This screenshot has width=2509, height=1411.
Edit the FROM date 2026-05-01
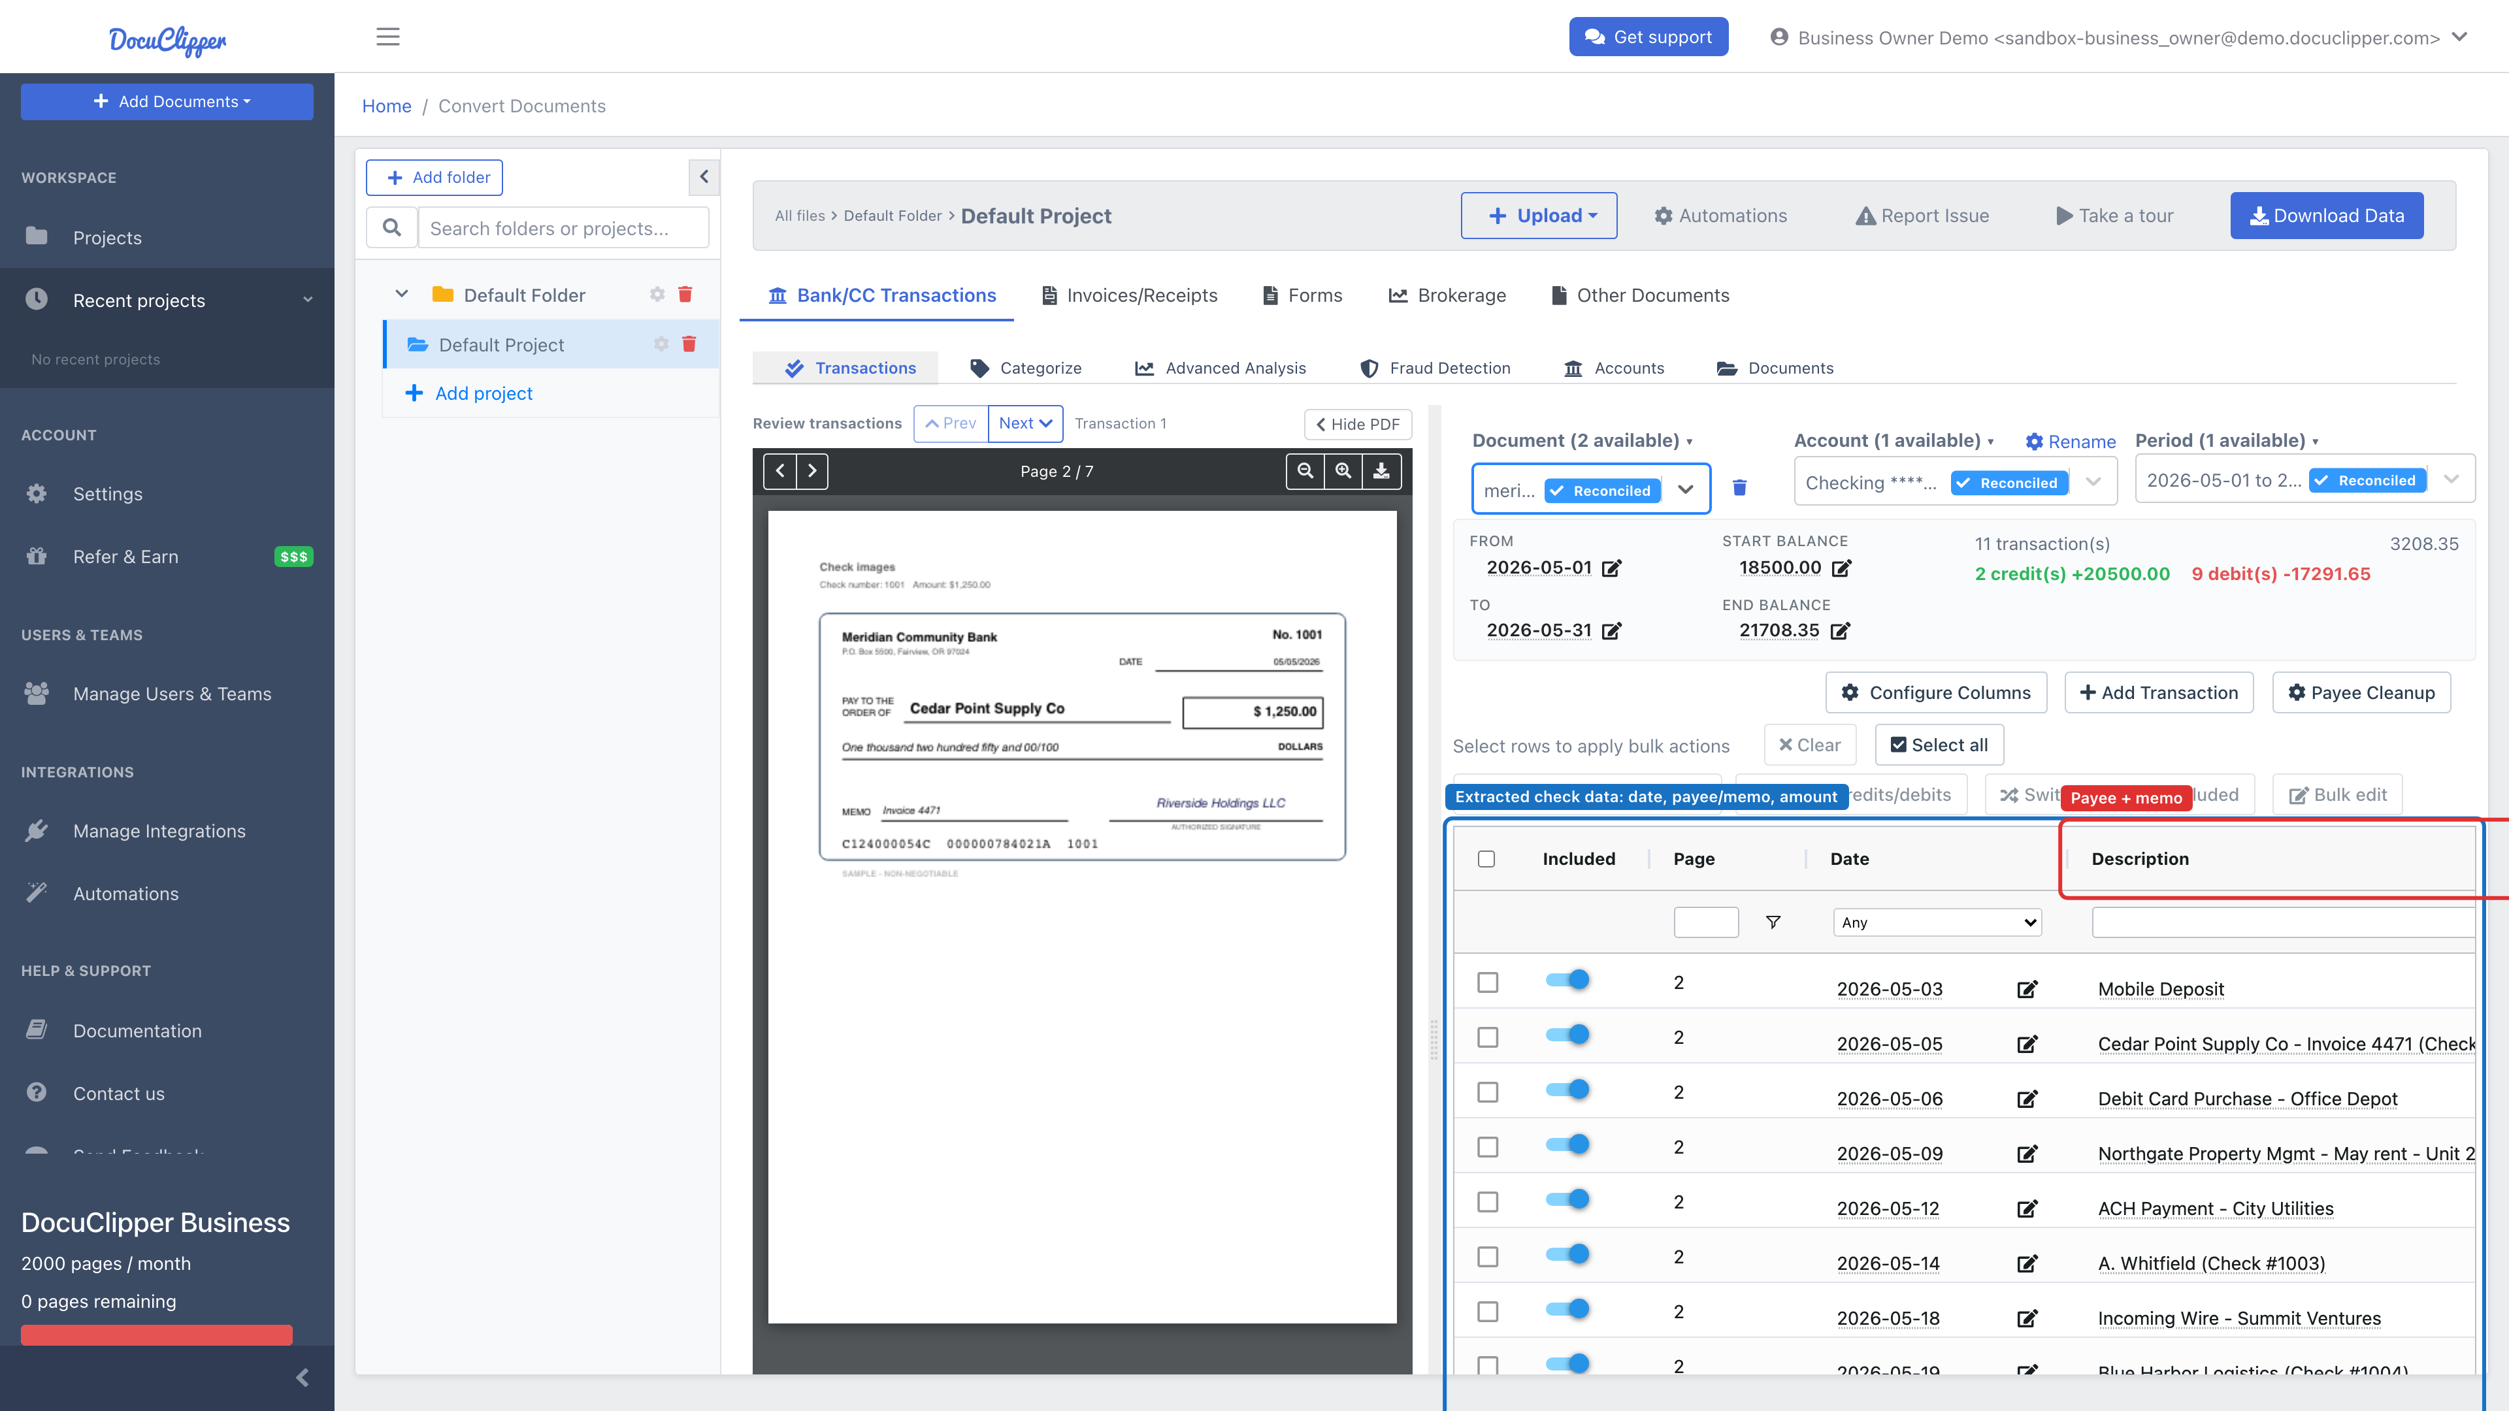point(1612,568)
